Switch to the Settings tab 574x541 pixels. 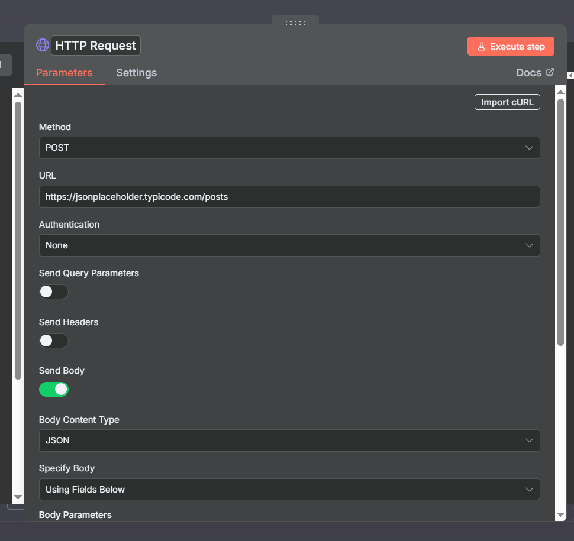pos(136,73)
